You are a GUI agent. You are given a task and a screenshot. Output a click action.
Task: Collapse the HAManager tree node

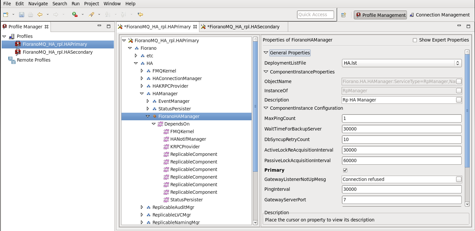pos(142,94)
